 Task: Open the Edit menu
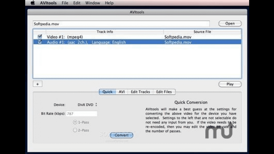(x=77, y=3)
